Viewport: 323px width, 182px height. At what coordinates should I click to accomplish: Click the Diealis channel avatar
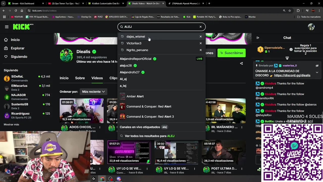click(66, 55)
